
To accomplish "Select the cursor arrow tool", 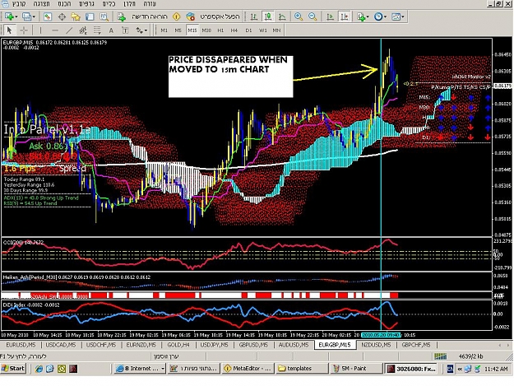I will click(x=9, y=30).
